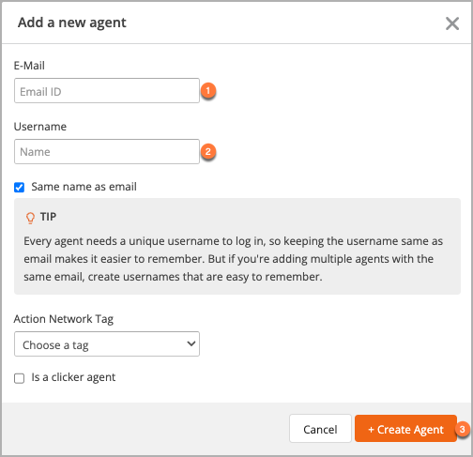Viewport: 473px width, 457px height.
Task: Click the orange step 2 badge
Action: (x=208, y=152)
